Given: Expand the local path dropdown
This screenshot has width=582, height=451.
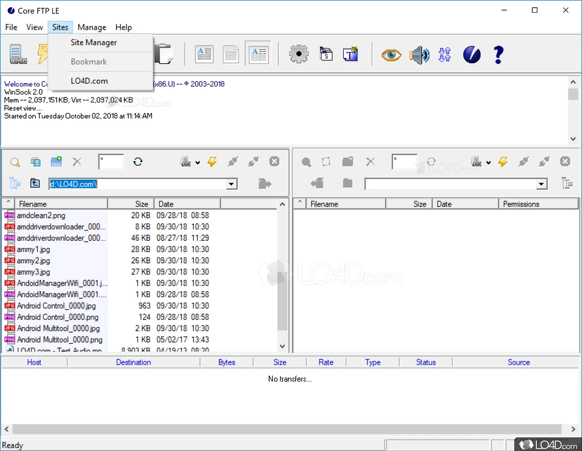Looking at the screenshot, I should 232,184.
